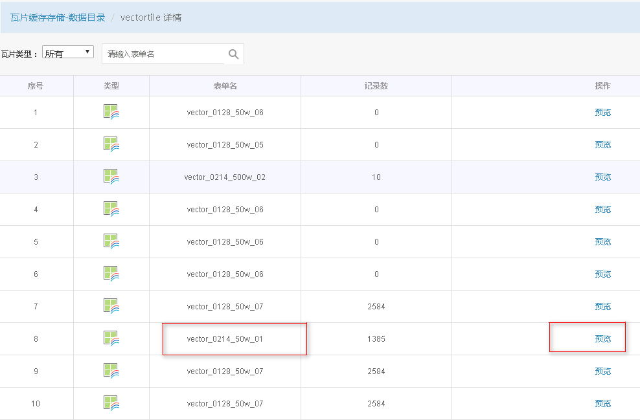Screen dimensions: 640x420
Task: Click the vector tile type icon in row 8
Action: pos(111,338)
